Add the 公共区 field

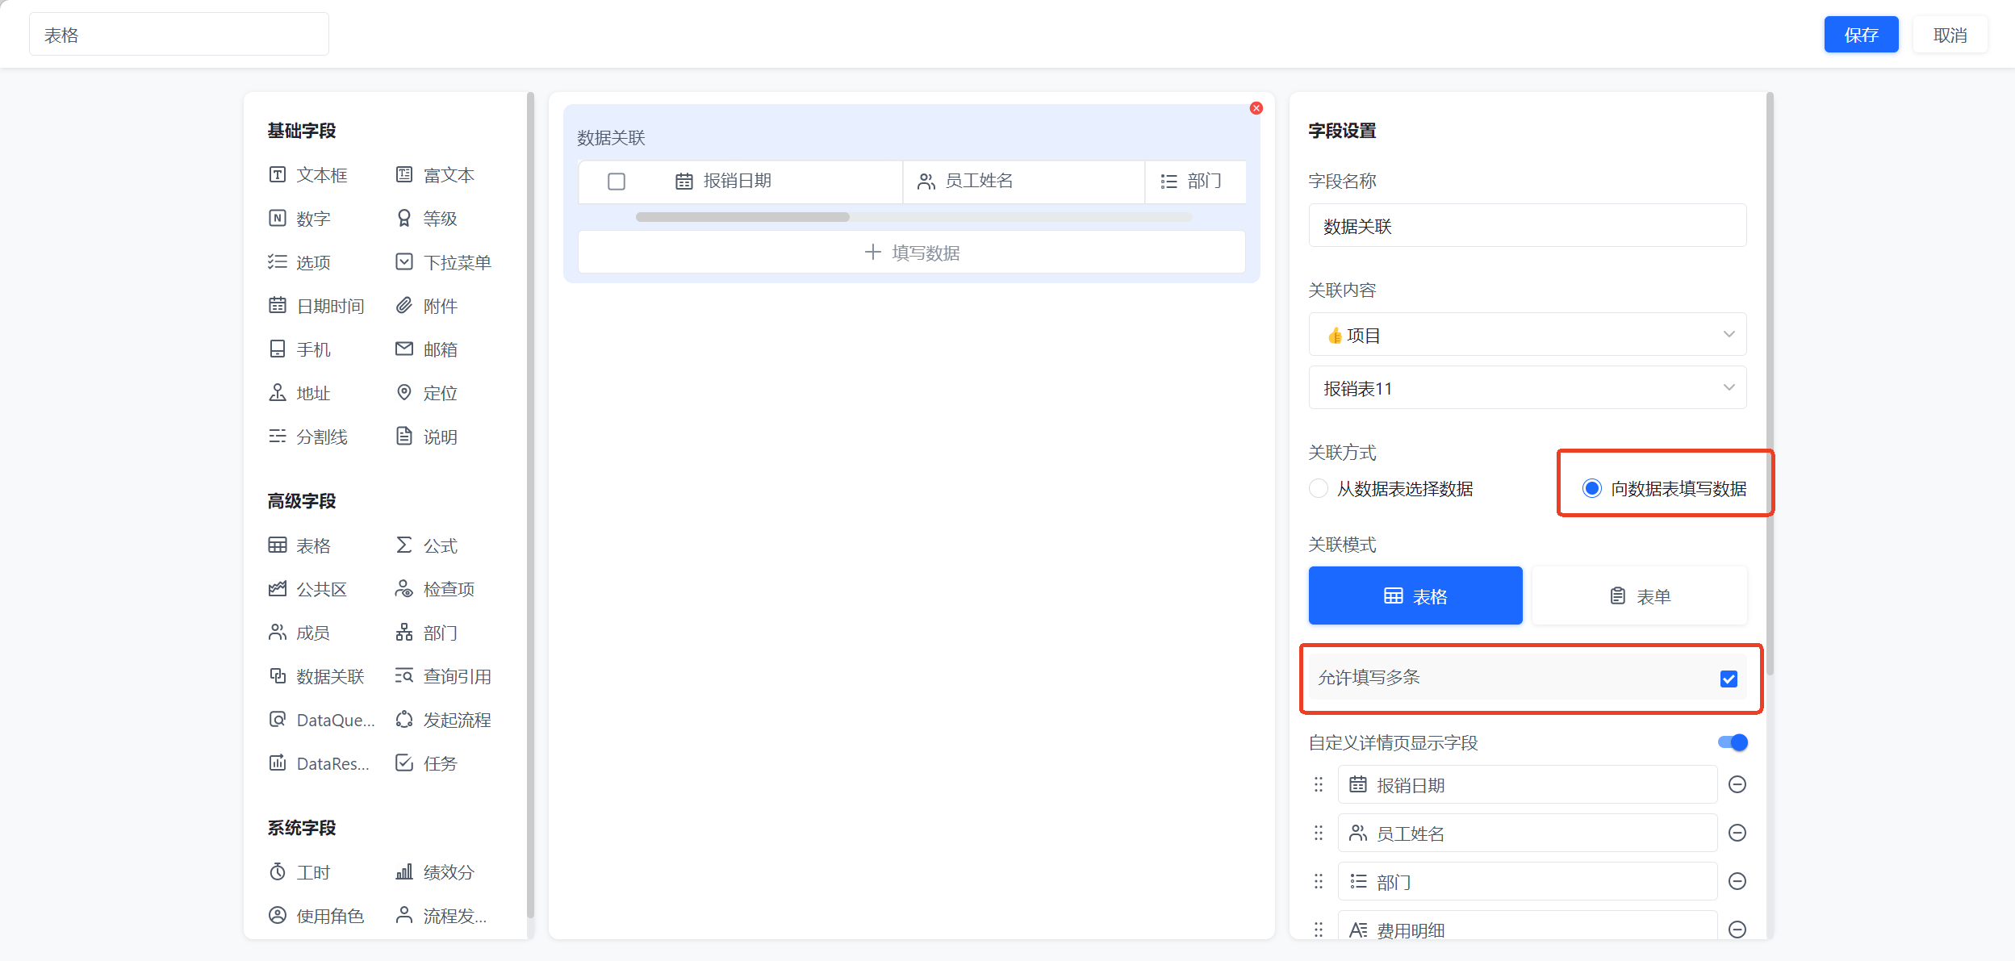[x=307, y=589]
